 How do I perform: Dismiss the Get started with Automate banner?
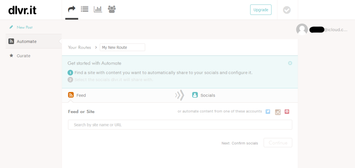(290, 63)
